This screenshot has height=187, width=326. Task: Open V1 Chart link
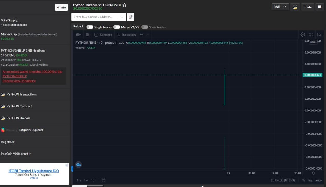[x=27, y=60]
